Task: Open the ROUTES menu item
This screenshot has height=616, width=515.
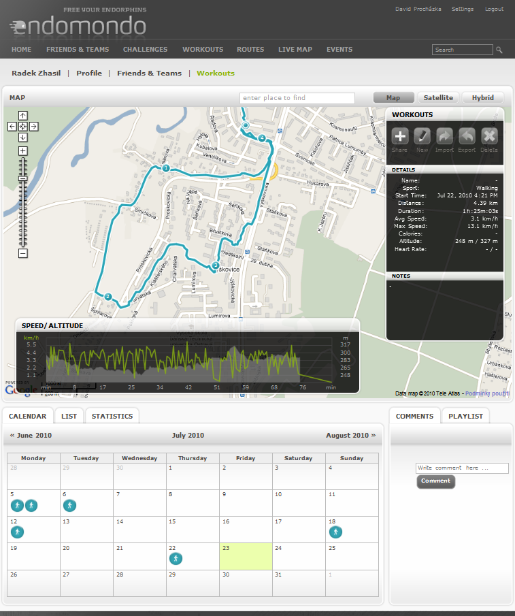Action: coord(250,50)
